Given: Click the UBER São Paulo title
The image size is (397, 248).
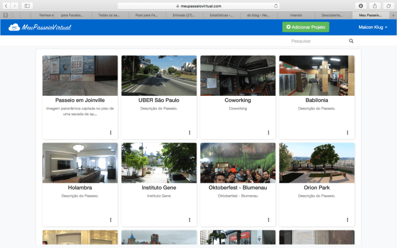Looking at the screenshot, I should point(159,100).
